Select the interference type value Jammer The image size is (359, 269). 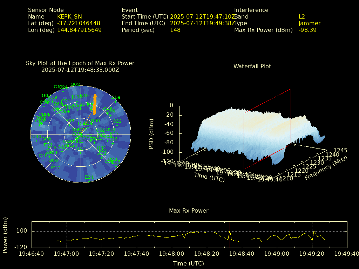click(309, 23)
